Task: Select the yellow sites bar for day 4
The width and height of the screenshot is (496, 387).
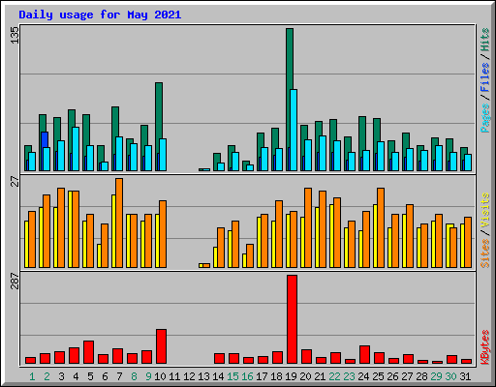Action: click(x=70, y=229)
